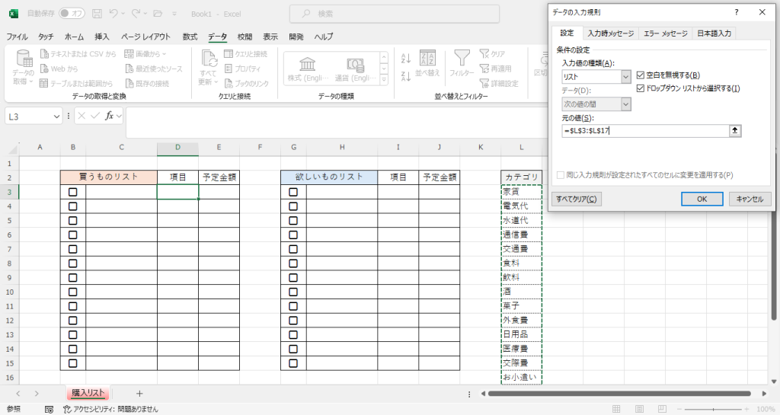Image resolution: width=780 pixels, height=415 pixels.
Task: Switch to the エラー メッセージ tab
Action: [x=664, y=34]
